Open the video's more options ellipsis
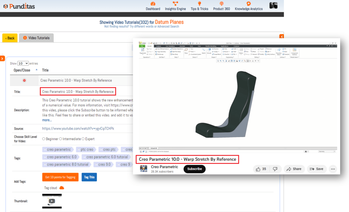The width and height of the screenshot is (349, 212). [333, 169]
